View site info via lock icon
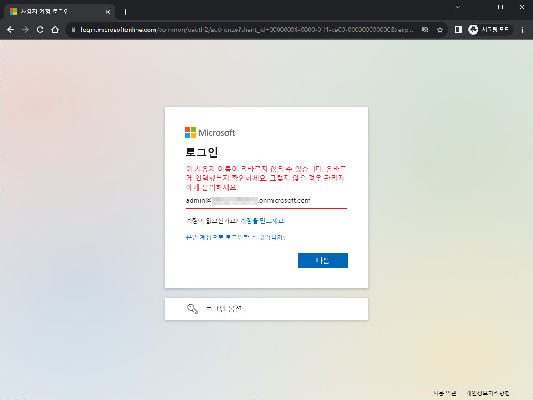The height and width of the screenshot is (400, 533). coord(74,30)
